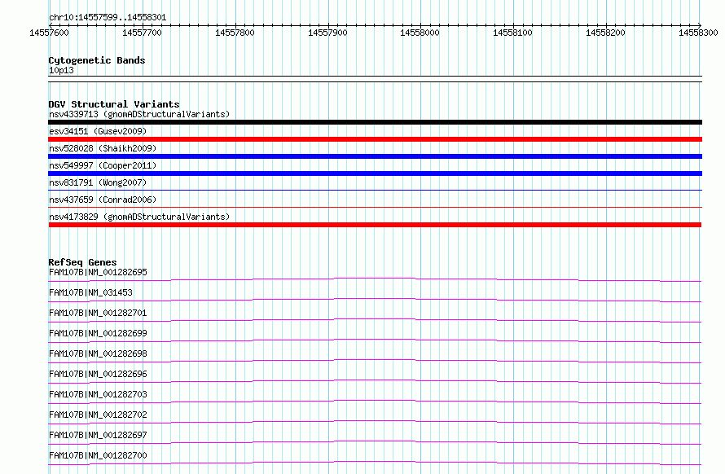
Task: Open transcript FAM107B|NM_001282701
Action: point(98,313)
